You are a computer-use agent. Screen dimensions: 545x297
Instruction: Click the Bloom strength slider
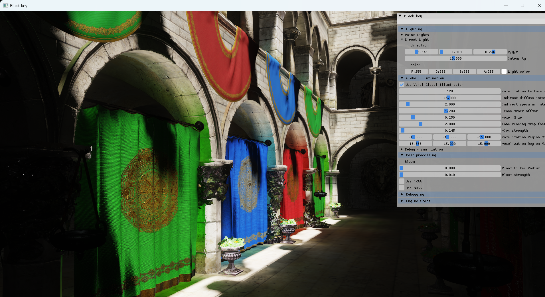pyautogui.click(x=449, y=175)
